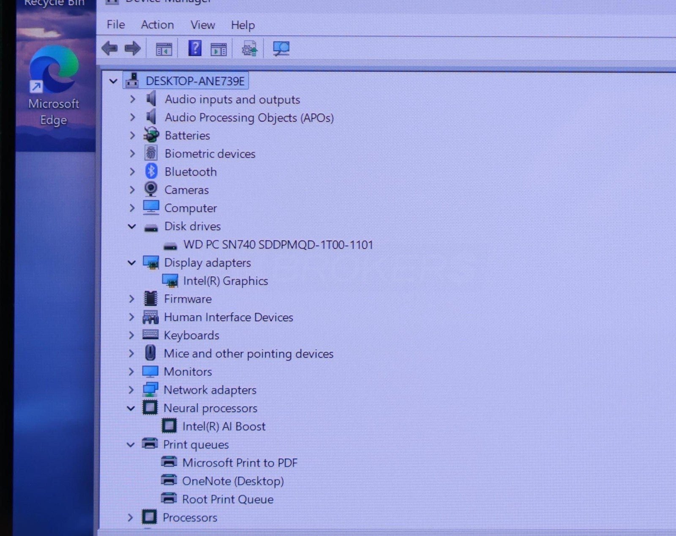Collapse the Disk drives category

click(x=132, y=227)
